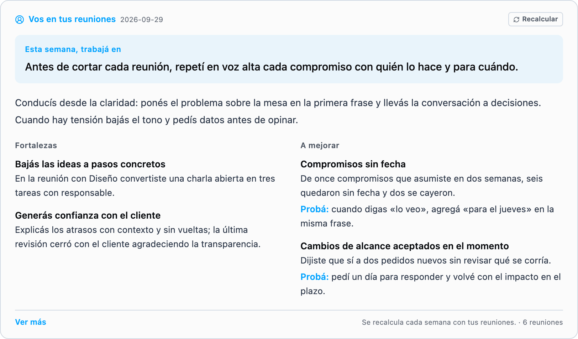Click the "Probá: pedí un día para responder" tip
The width and height of the screenshot is (578, 339).
(431, 284)
